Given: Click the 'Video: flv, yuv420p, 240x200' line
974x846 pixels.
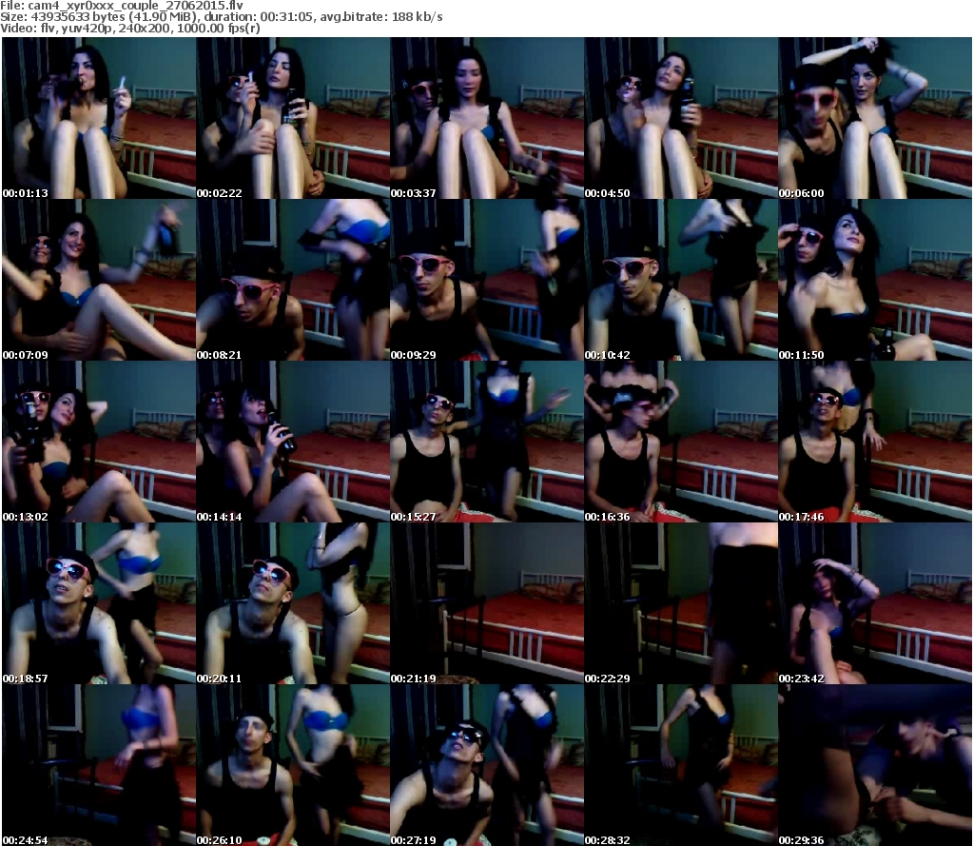Looking at the screenshot, I should coord(129,29).
